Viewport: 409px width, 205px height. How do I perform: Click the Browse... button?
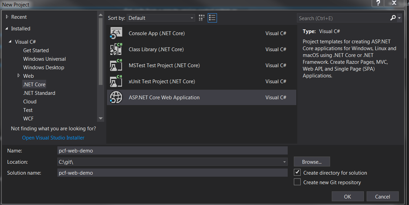tap(312, 161)
